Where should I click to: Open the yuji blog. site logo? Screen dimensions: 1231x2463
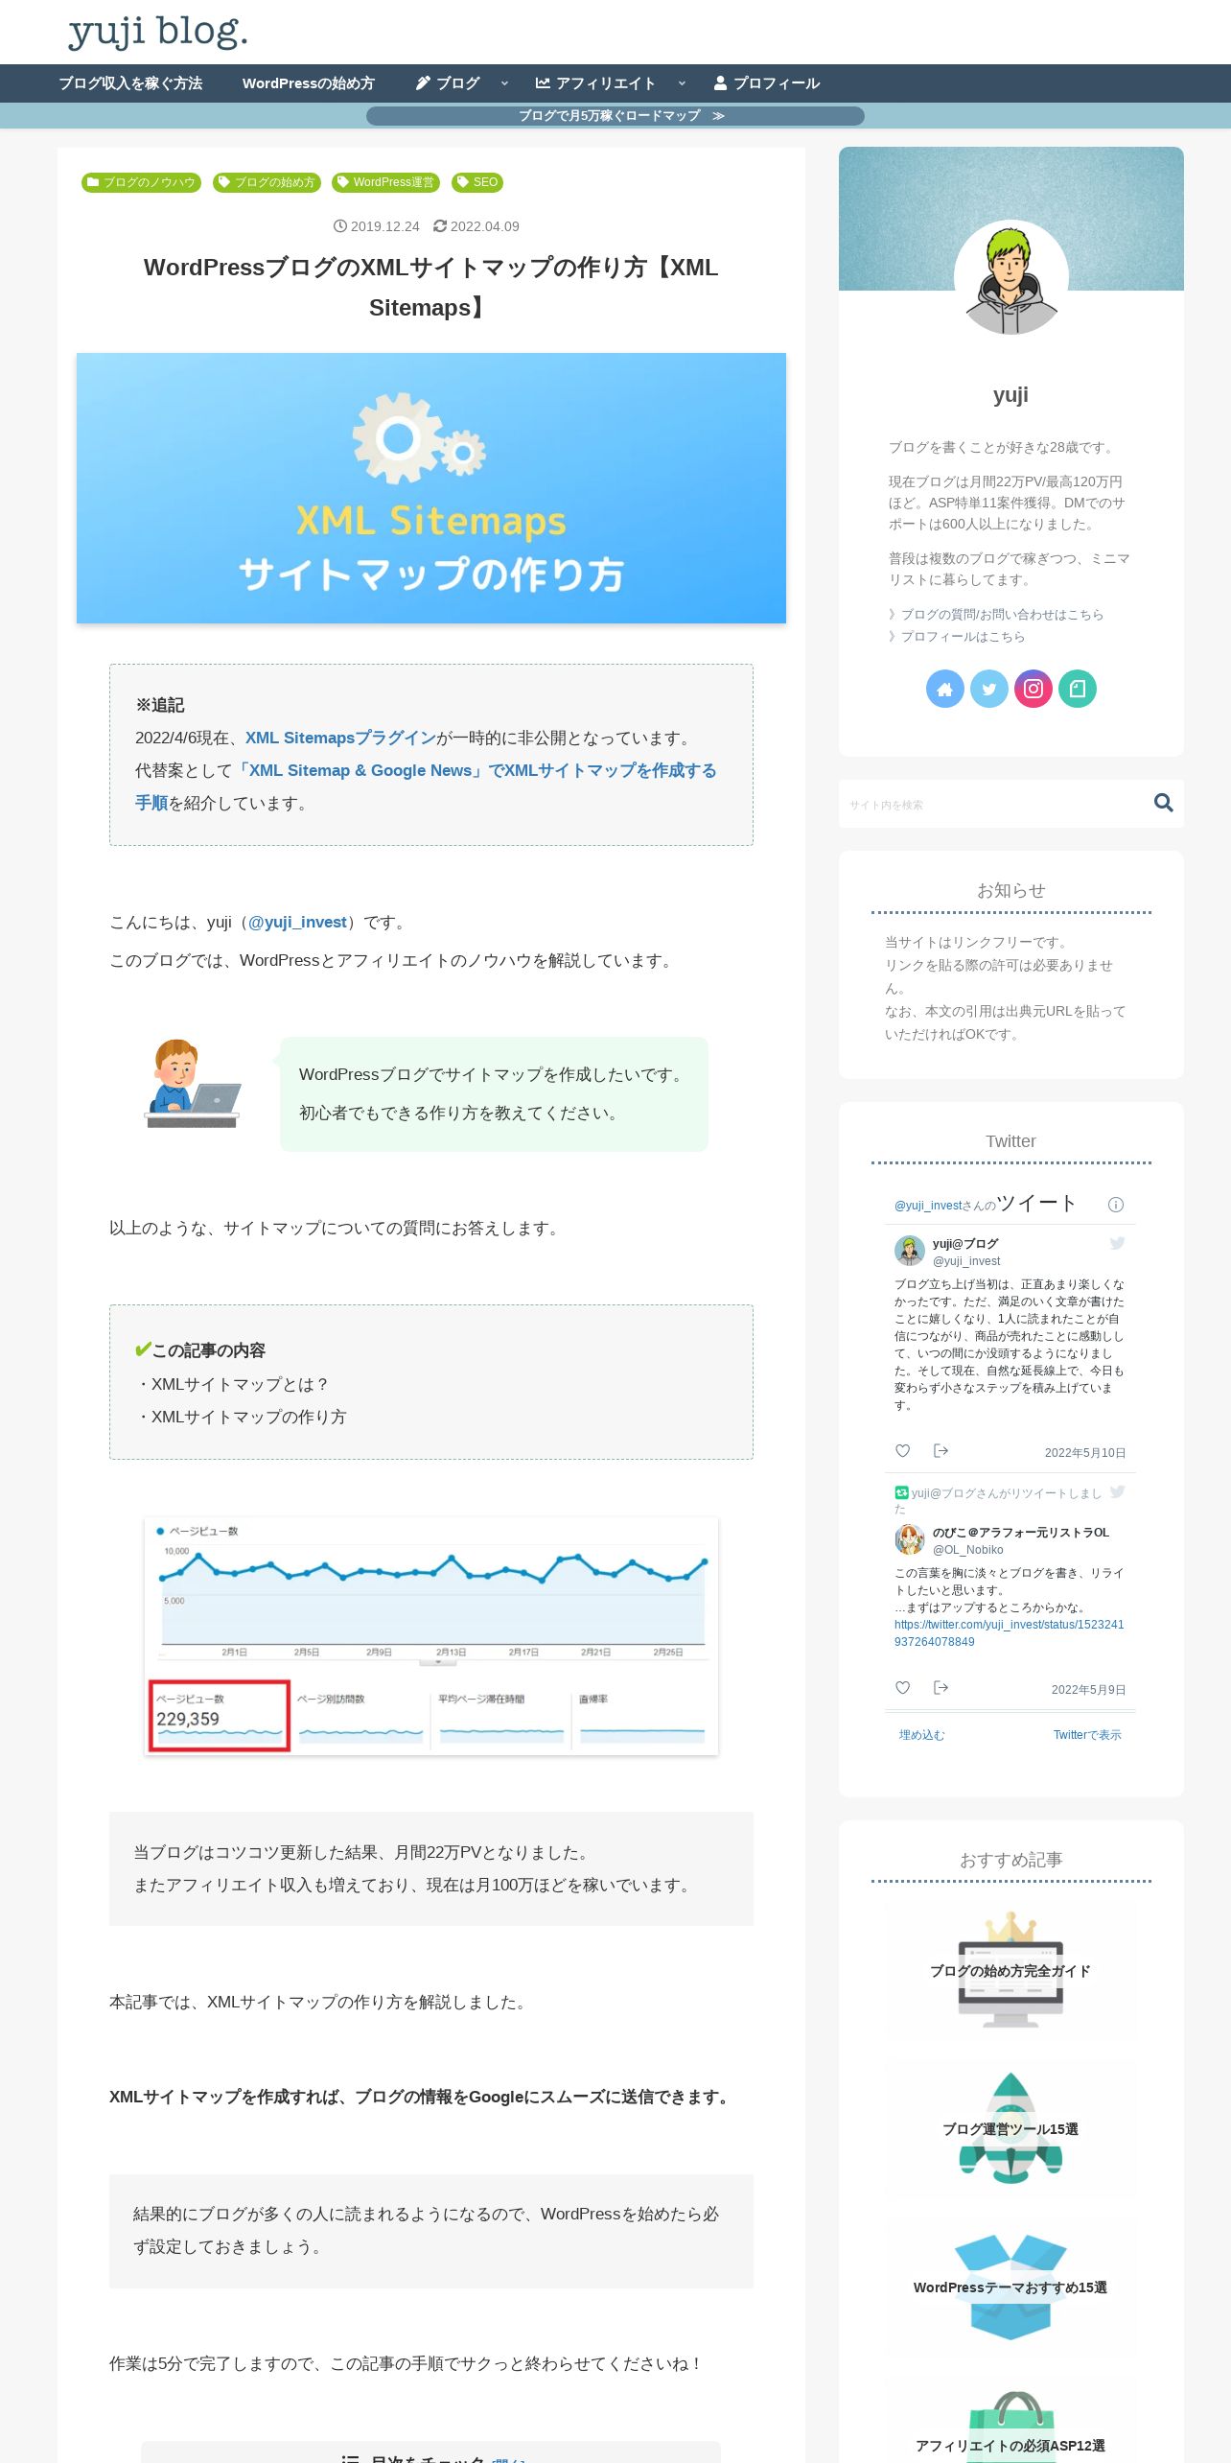(158, 32)
